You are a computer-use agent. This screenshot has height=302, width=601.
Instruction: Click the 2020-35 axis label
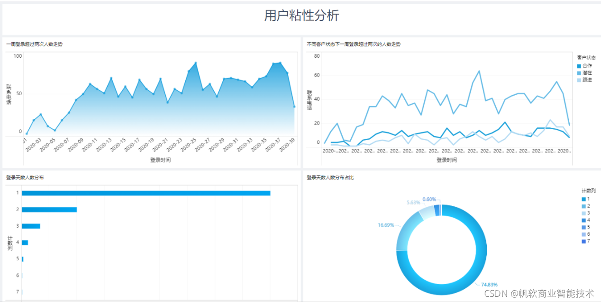(259, 144)
